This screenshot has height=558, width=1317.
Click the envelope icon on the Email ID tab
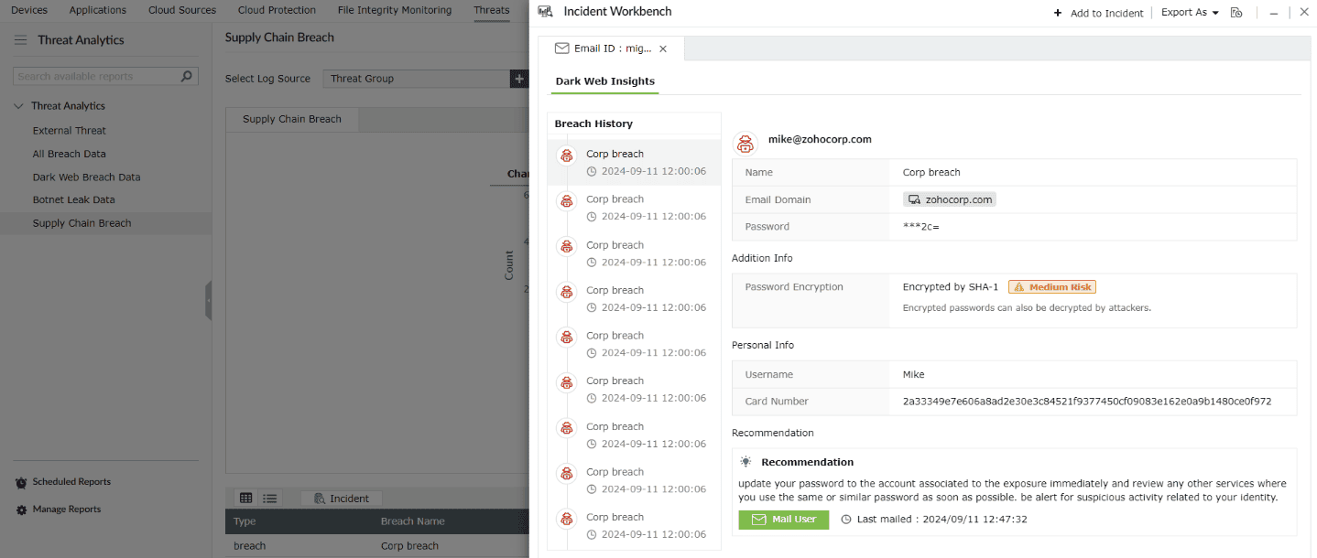pos(562,48)
